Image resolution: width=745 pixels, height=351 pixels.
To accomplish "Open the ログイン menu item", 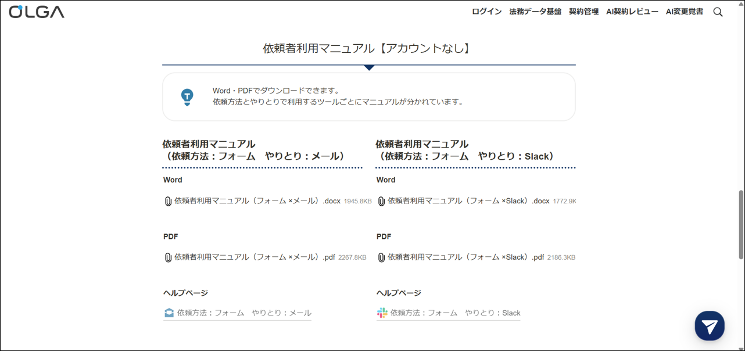I will point(487,12).
